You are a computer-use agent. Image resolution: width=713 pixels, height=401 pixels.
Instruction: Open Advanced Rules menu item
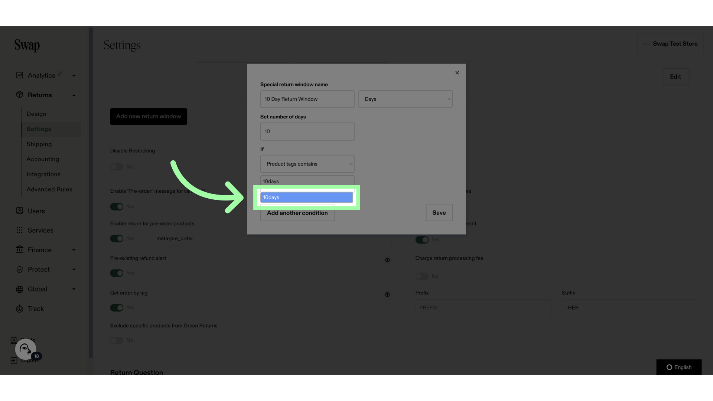(49, 189)
